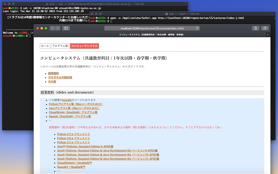Open the Safari share button
Image resolution: width=278 pixels, height=174 pixels.
256,28
